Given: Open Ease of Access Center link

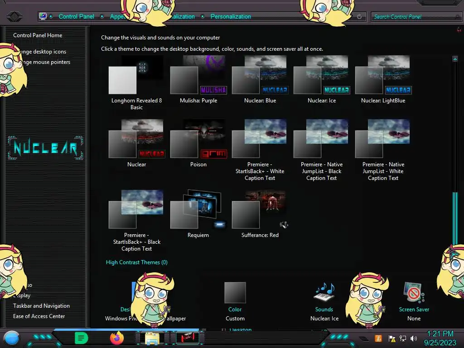Looking at the screenshot, I should pyautogui.click(x=39, y=316).
